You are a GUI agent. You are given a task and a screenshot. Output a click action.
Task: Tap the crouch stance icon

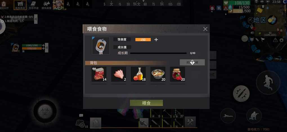click(254, 115)
